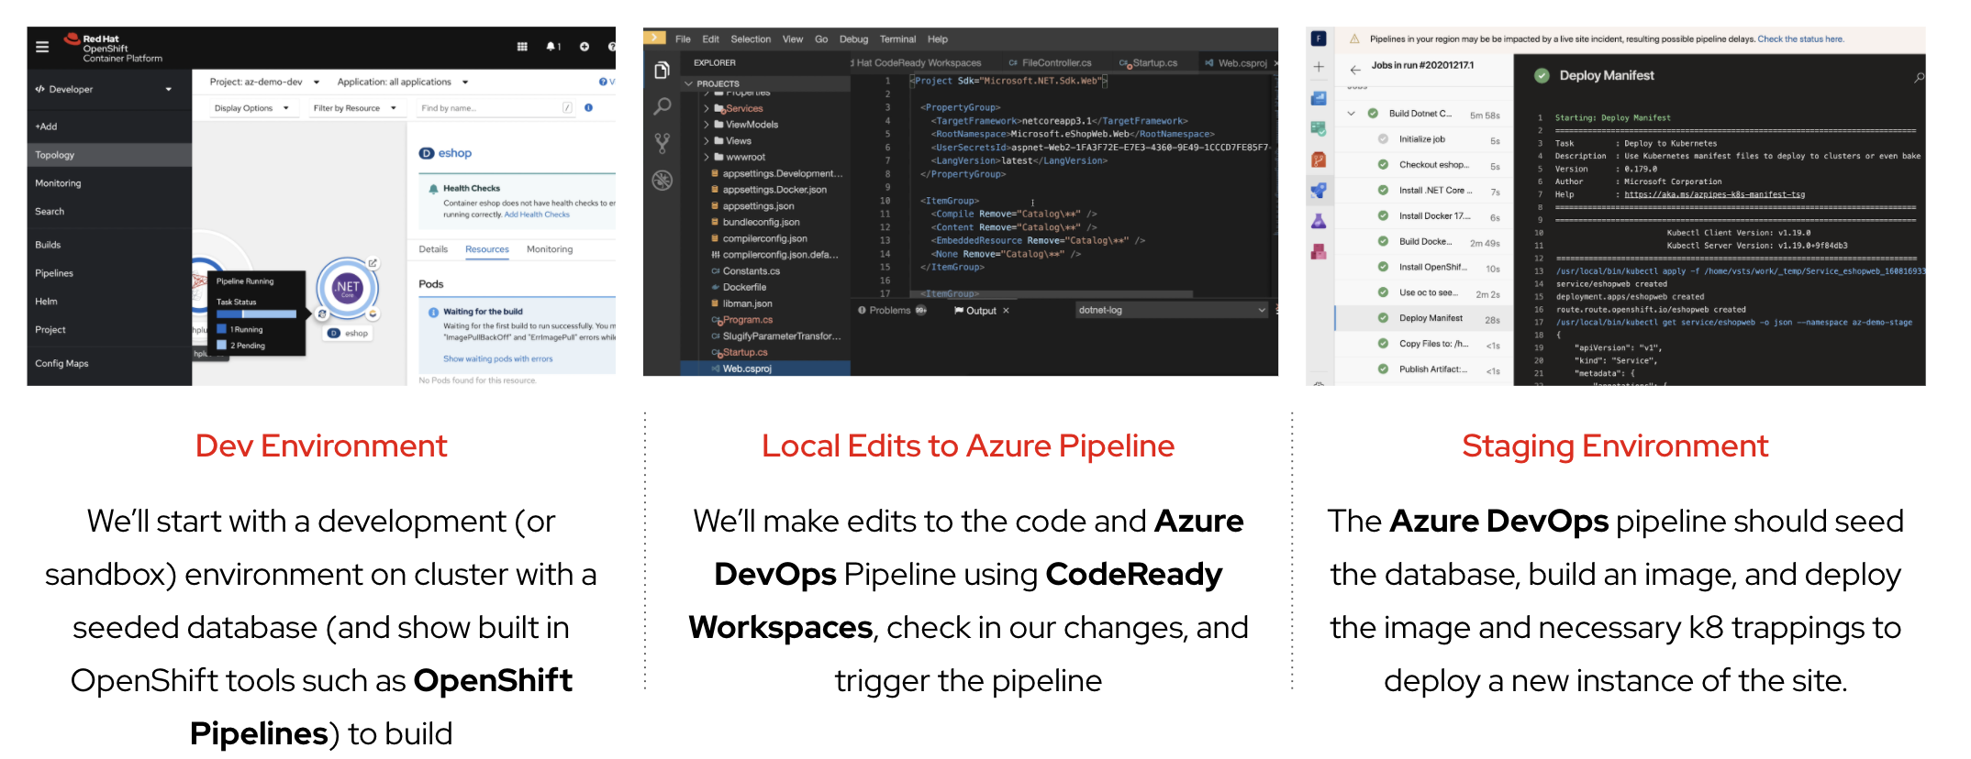Open the Azure Boards checkmark icon
This screenshot has height=759, width=1971.
pos(1319,129)
